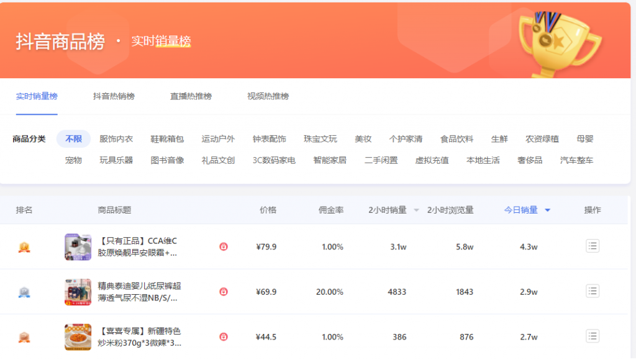The width and height of the screenshot is (636, 360).
Task: Click price ¥79.9 cell
Action: click(266, 247)
